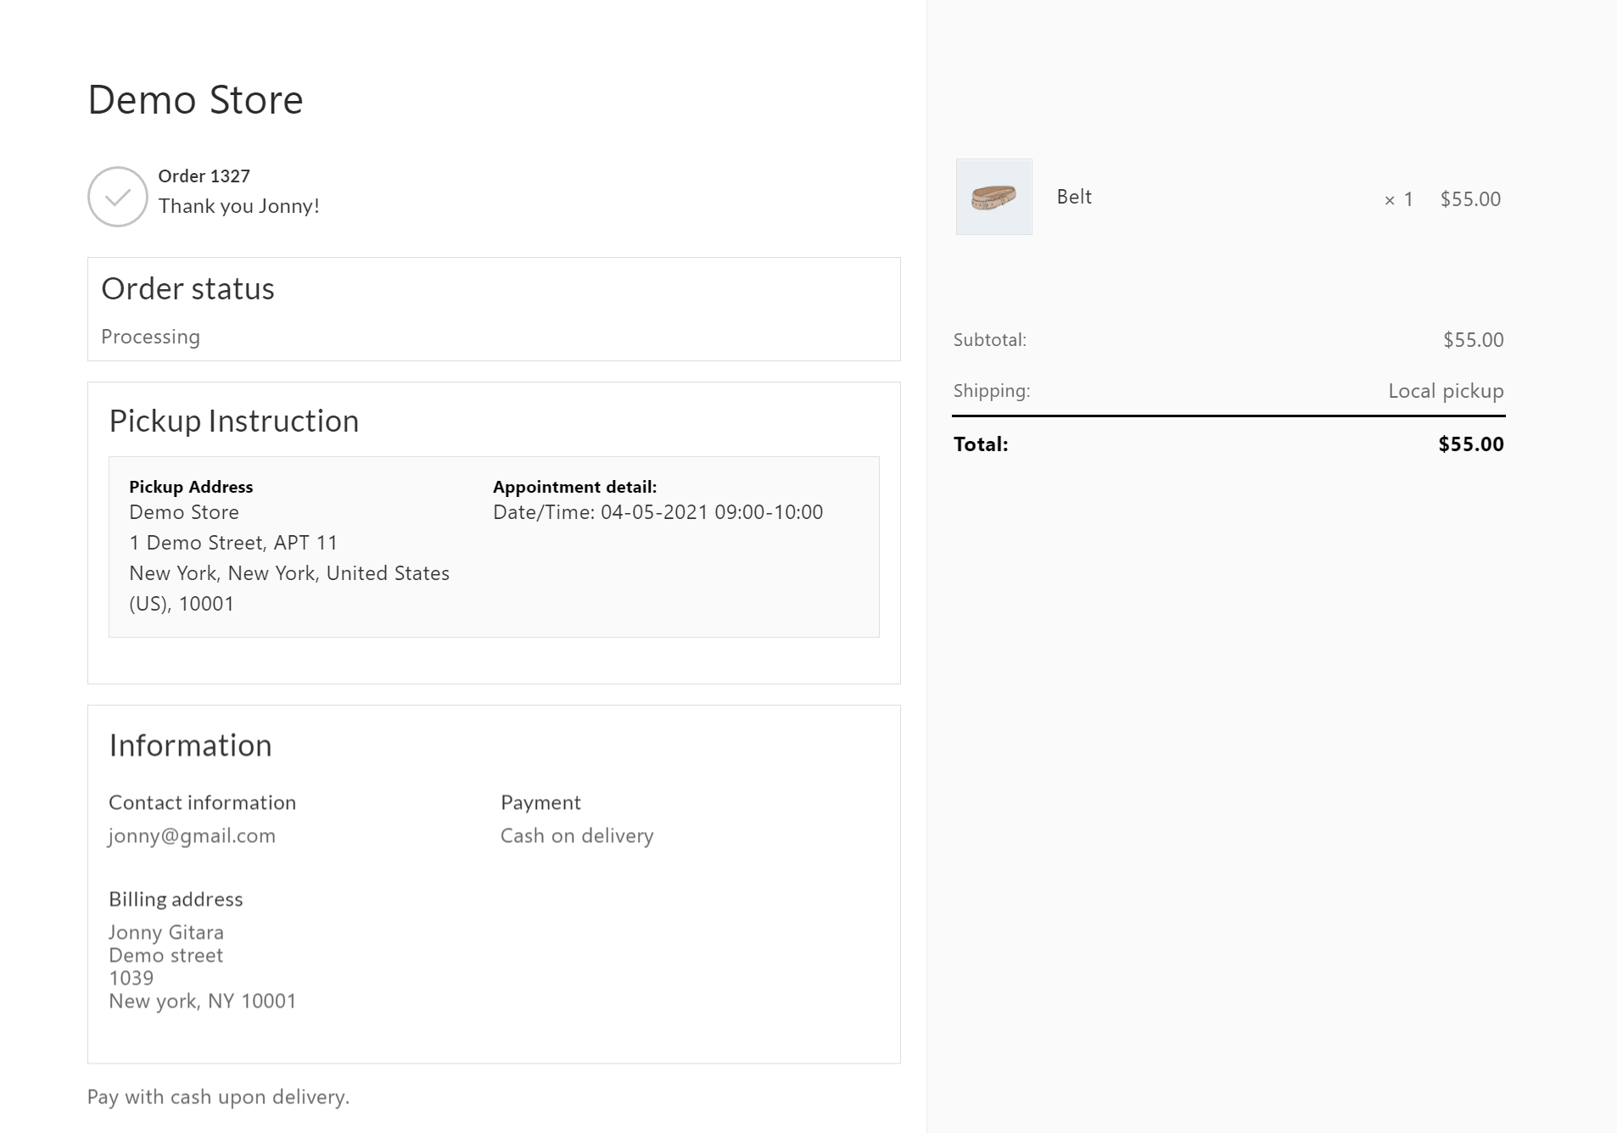Click the Cash on delivery payment method
This screenshot has height=1133, width=1617.
pyautogui.click(x=577, y=836)
